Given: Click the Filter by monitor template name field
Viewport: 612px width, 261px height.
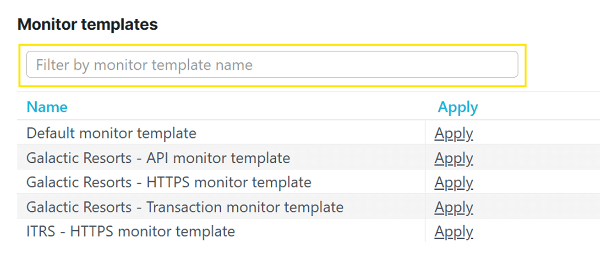Looking at the screenshot, I should pos(272,64).
